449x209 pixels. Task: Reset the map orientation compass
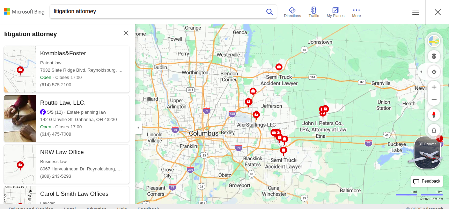[434, 114]
